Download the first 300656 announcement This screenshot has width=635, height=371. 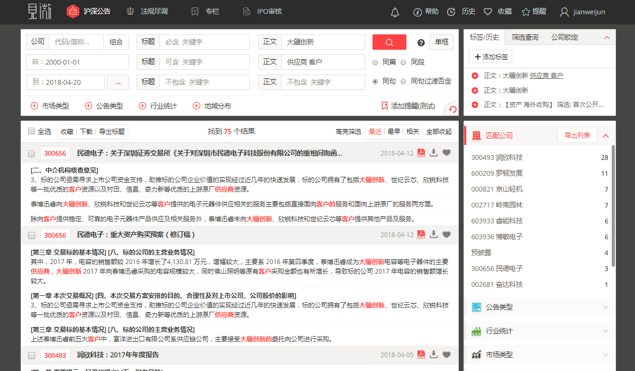434,153
